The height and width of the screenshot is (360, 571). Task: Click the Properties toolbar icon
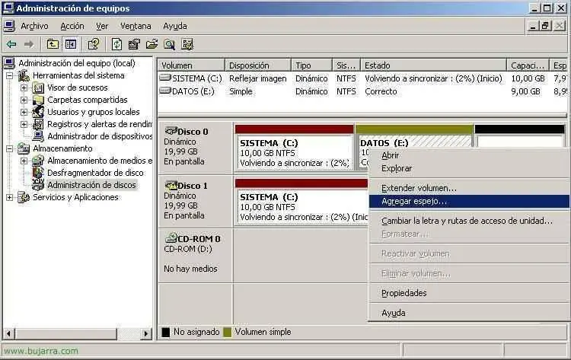coord(94,44)
